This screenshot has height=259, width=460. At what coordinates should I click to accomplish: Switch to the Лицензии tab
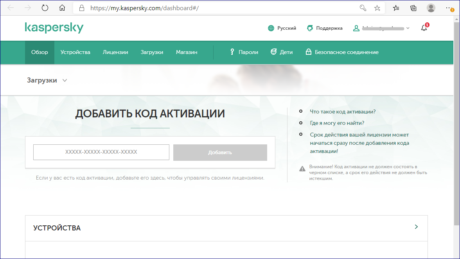115,52
